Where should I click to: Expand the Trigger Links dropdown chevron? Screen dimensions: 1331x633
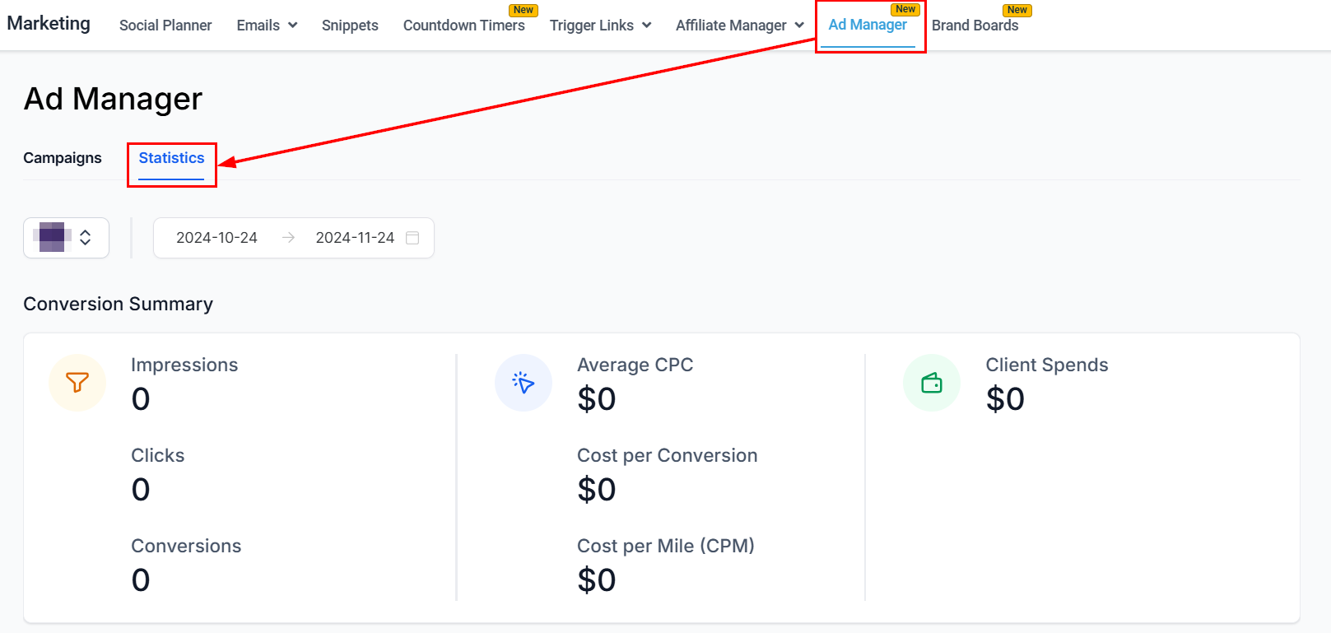pyautogui.click(x=647, y=26)
